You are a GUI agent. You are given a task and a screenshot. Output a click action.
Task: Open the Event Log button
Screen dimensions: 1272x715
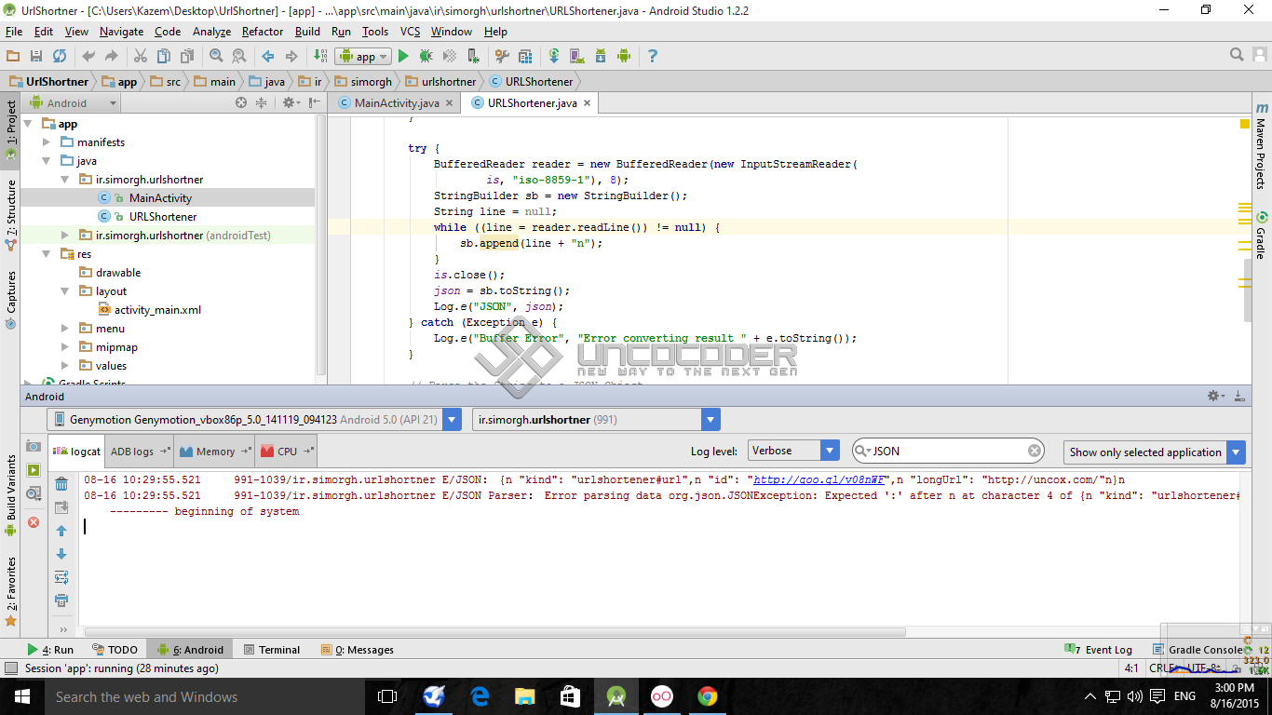point(1101,650)
